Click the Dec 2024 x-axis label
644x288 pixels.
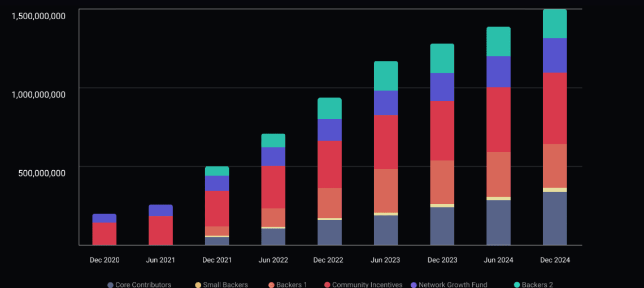click(555, 260)
